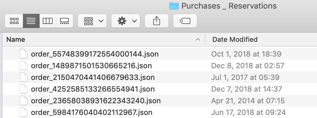This screenshot has height=118, width=317.
Task: Select list view mode
Action: click(x=31, y=21)
